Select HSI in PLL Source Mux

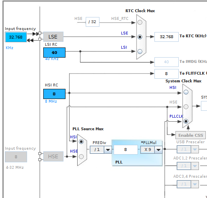pos(81,142)
